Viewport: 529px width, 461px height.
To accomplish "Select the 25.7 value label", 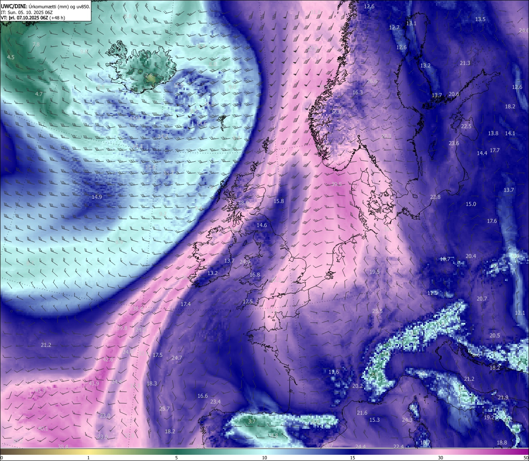I will tap(164, 408).
